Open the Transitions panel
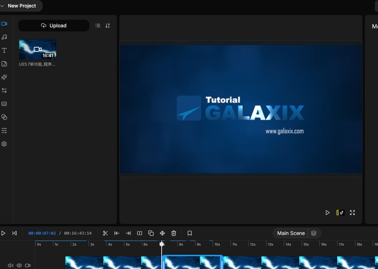This screenshot has width=378, height=269. coord(4,90)
